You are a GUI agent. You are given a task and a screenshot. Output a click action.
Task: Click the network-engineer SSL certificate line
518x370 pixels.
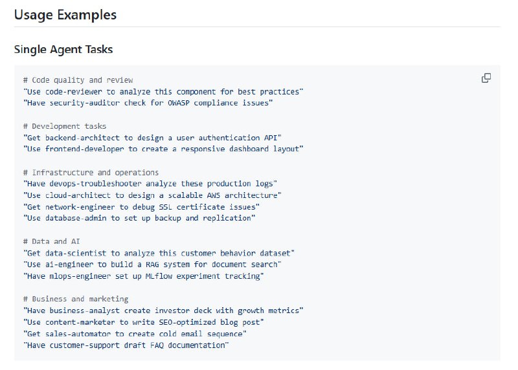click(141, 206)
